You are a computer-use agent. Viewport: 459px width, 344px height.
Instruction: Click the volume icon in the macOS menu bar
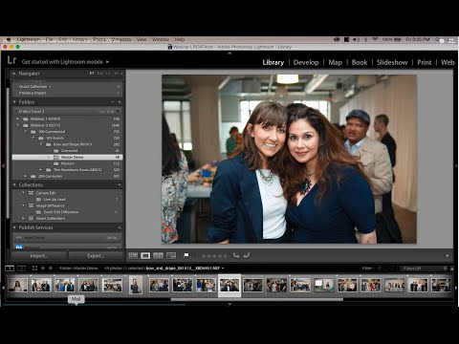pyautogui.click(x=355, y=39)
